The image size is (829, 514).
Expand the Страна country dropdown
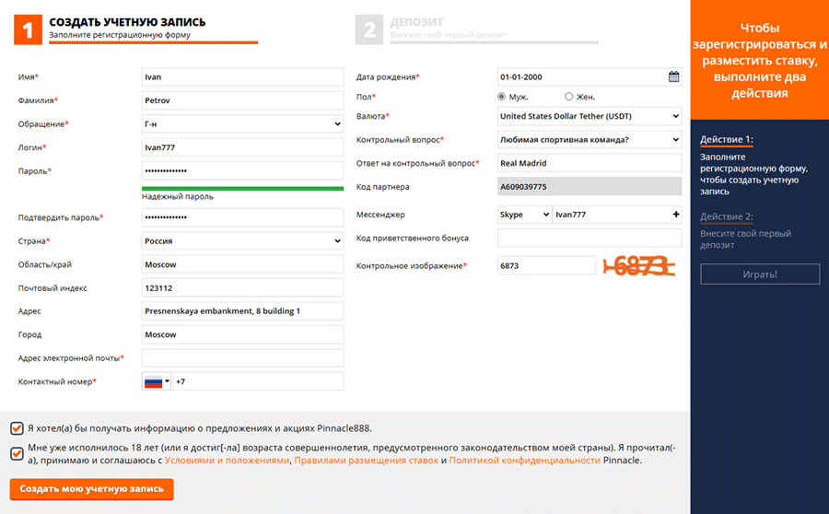coord(242,241)
